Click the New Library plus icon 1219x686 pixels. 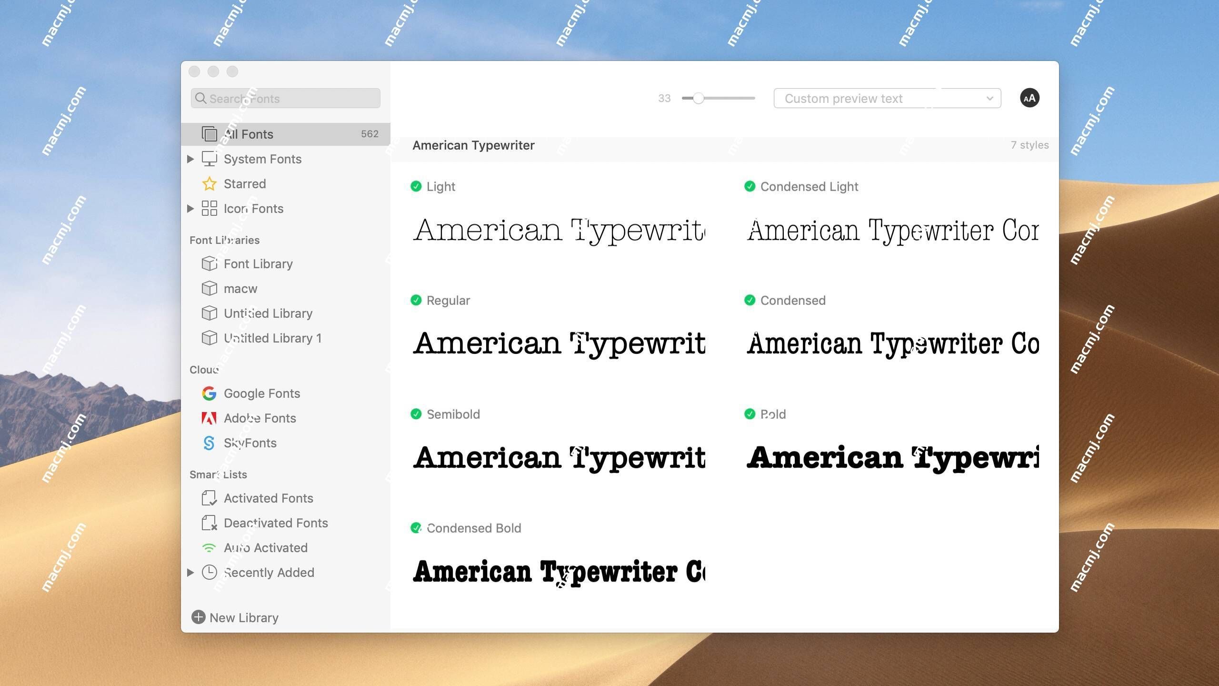coord(198,617)
